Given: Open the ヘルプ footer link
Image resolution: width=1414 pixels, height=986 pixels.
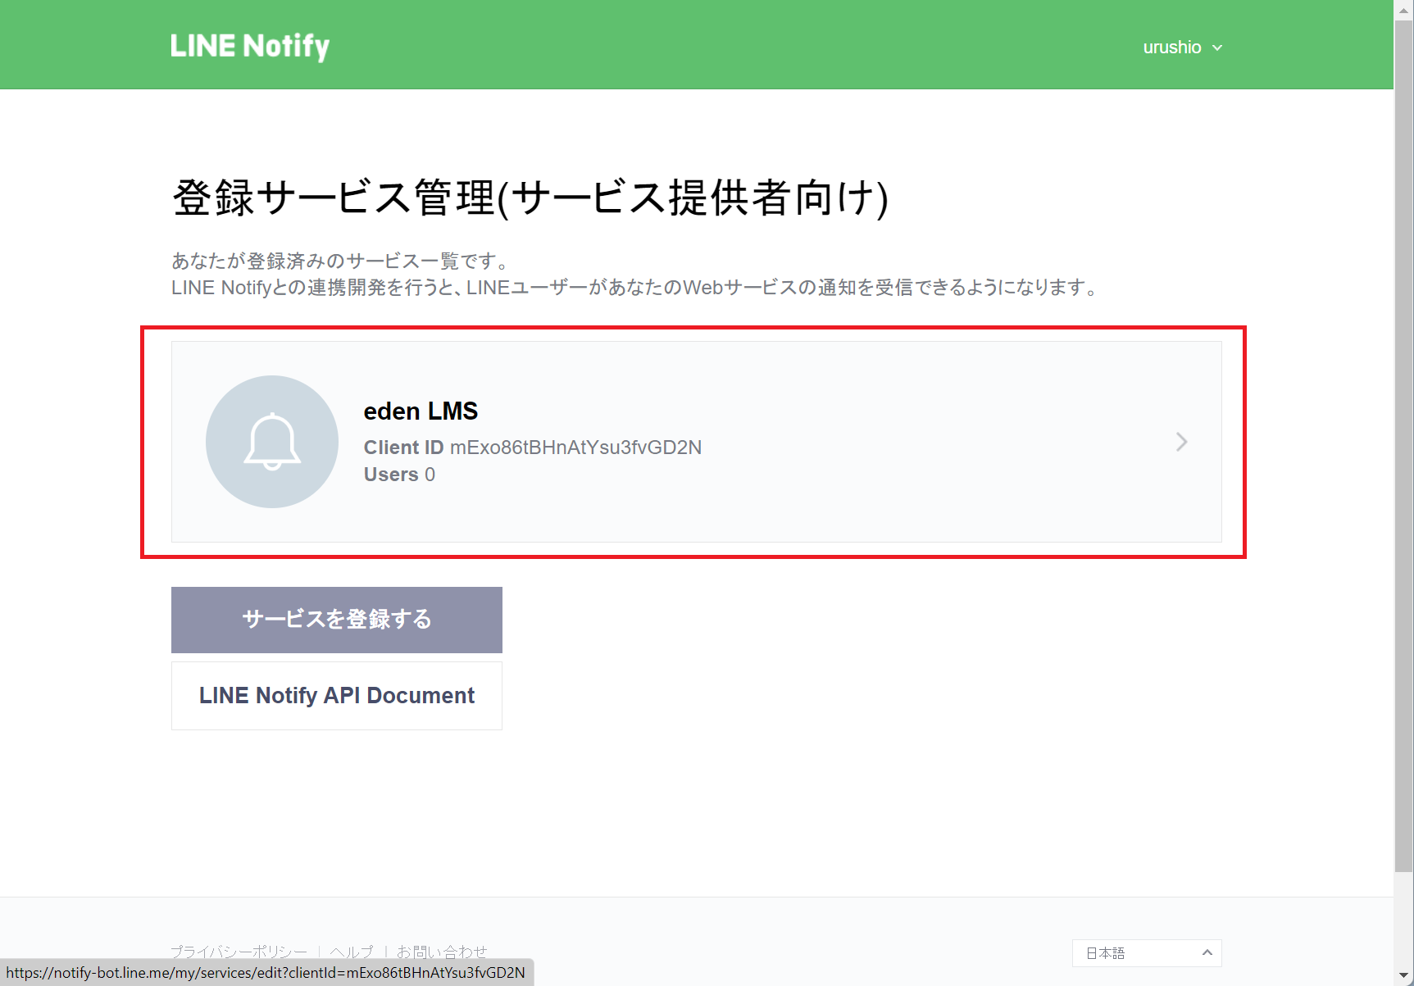Looking at the screenshot, I should pyautogui.click(x=352, y=952).
